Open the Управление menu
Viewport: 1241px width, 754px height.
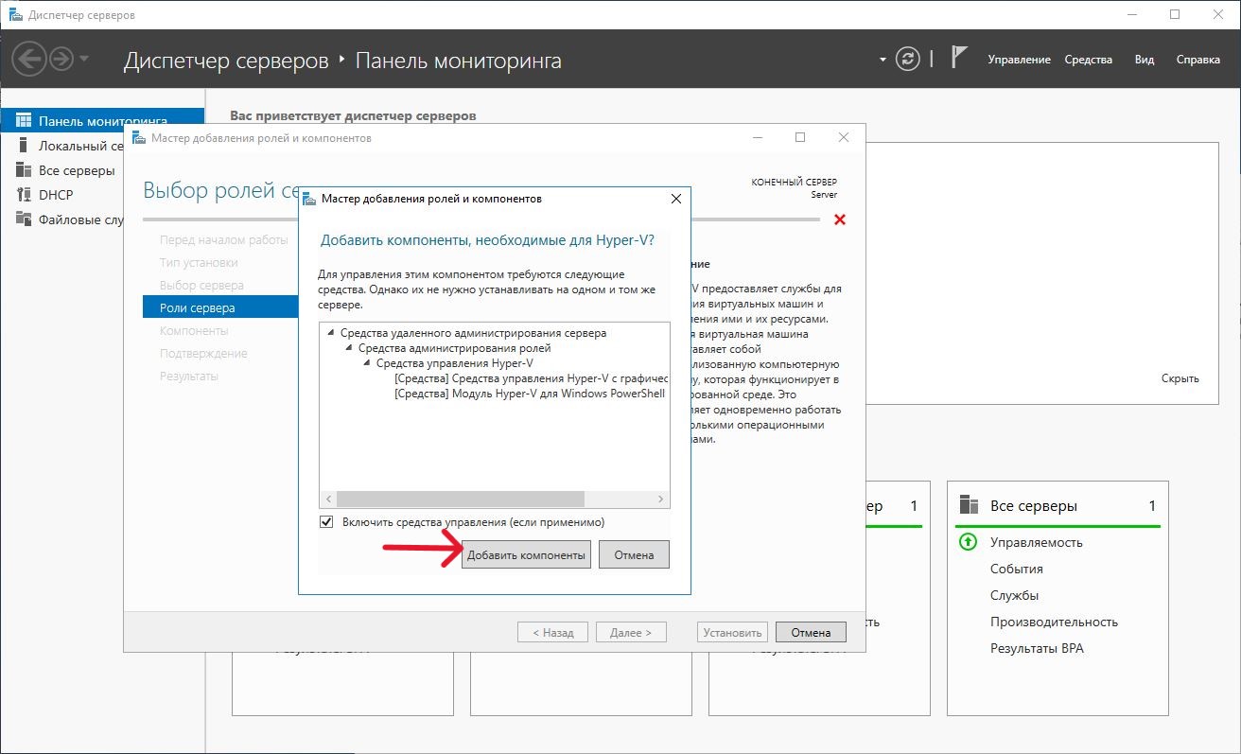(1019, 60)
